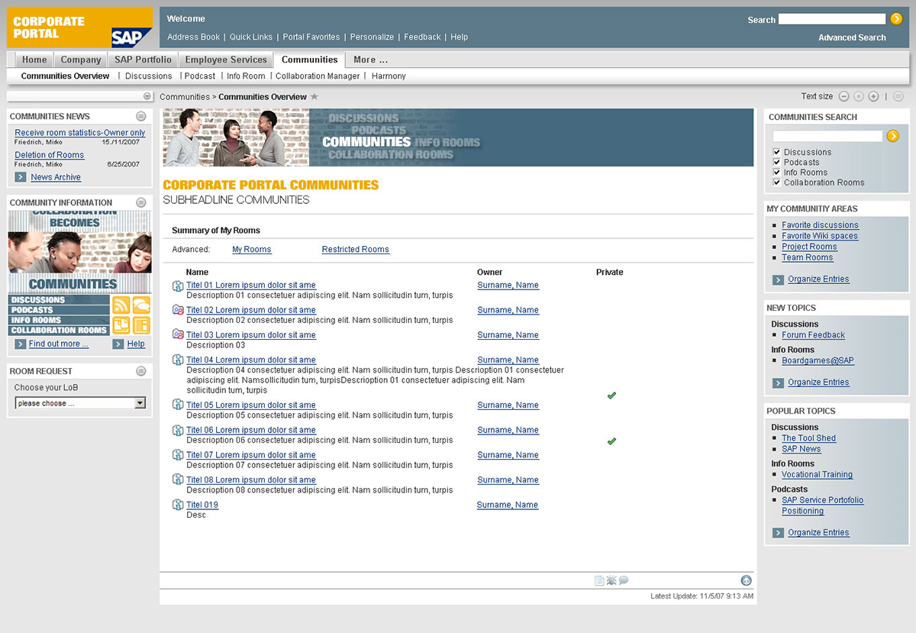Click the scroll-to-top arrow icon at page bottom
Image resolution: width=916 pixels, height=633 pixels.
746,580
